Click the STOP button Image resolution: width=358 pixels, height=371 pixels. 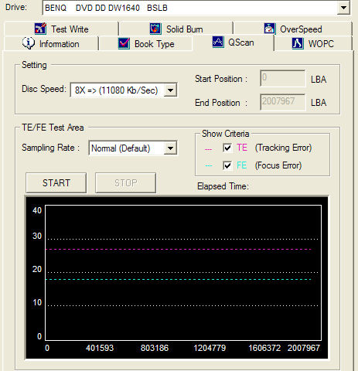click(x=126, y=183)
